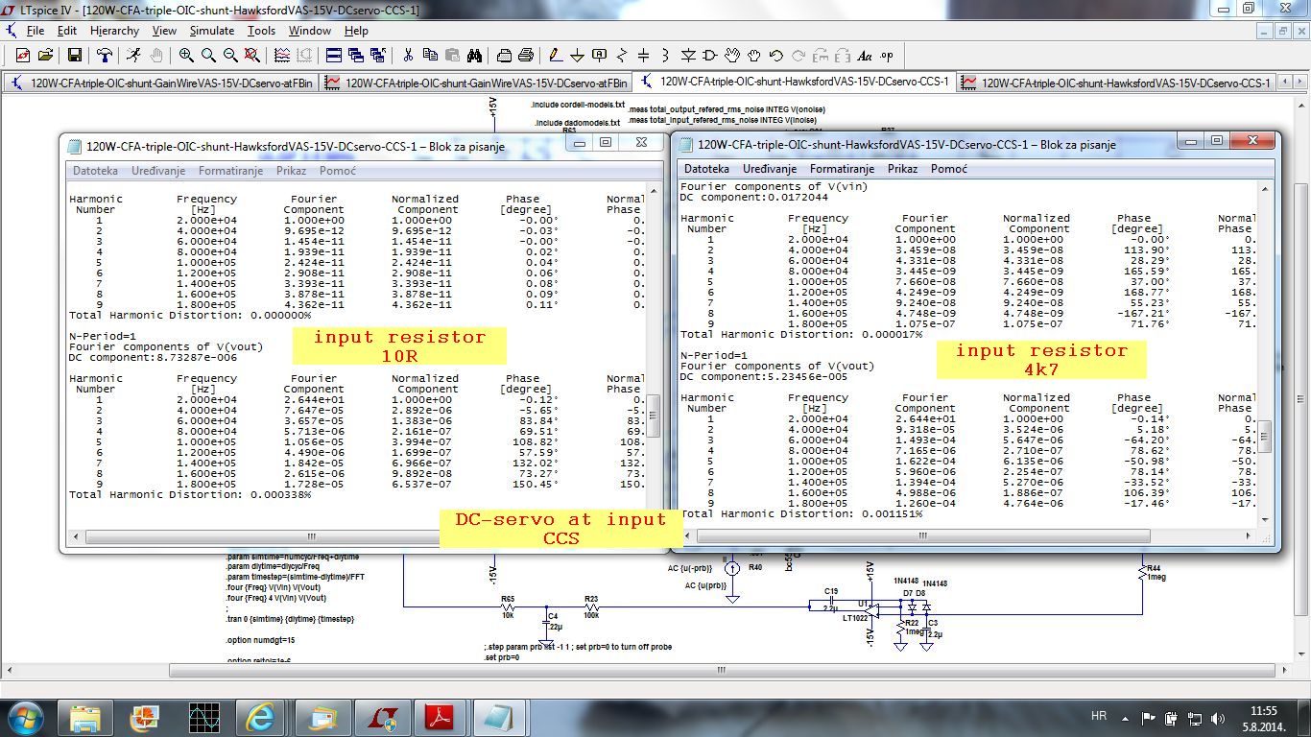The width and height of the screenshot is (1311, 737).
Task: Open the component chooser gate icon
Action: [x=710, y=55]
